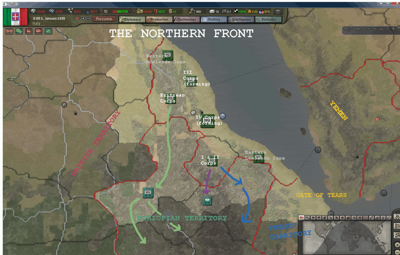Toggle the green gears button

19,31
